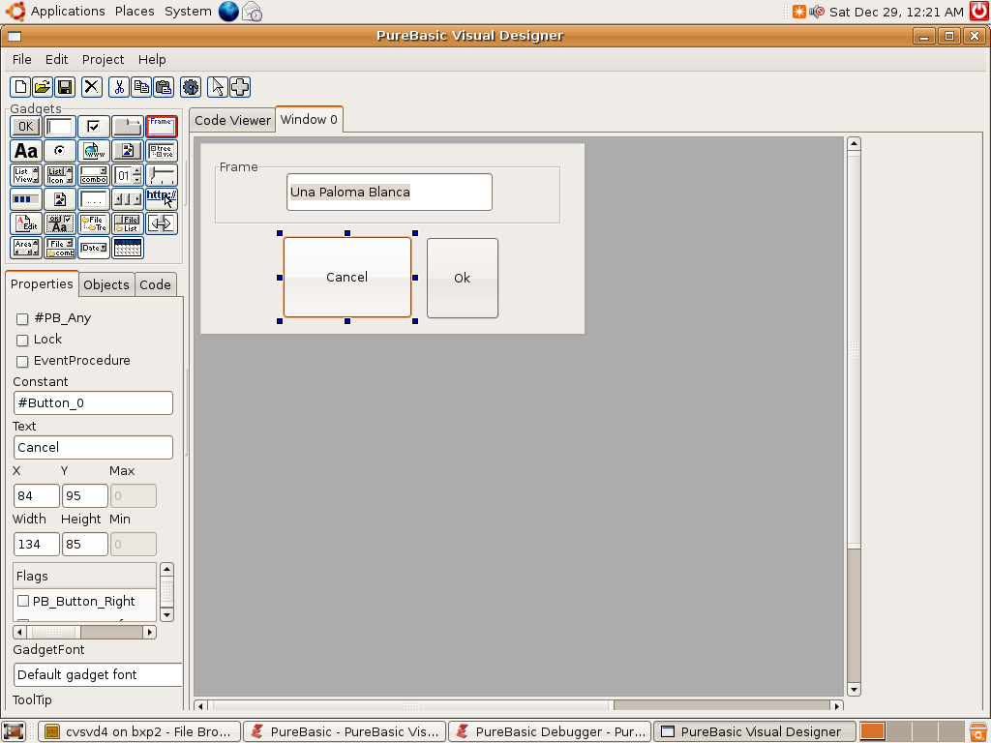Image resolution: width=991 pixels, height=743 pixels.
Task: Pick the http hyperlink gadget
Action: (162, 199)
